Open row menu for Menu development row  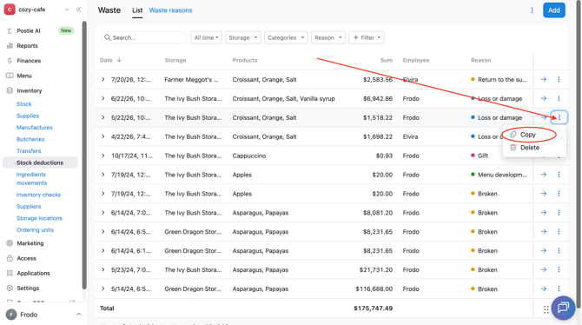(x=559, y=175)
